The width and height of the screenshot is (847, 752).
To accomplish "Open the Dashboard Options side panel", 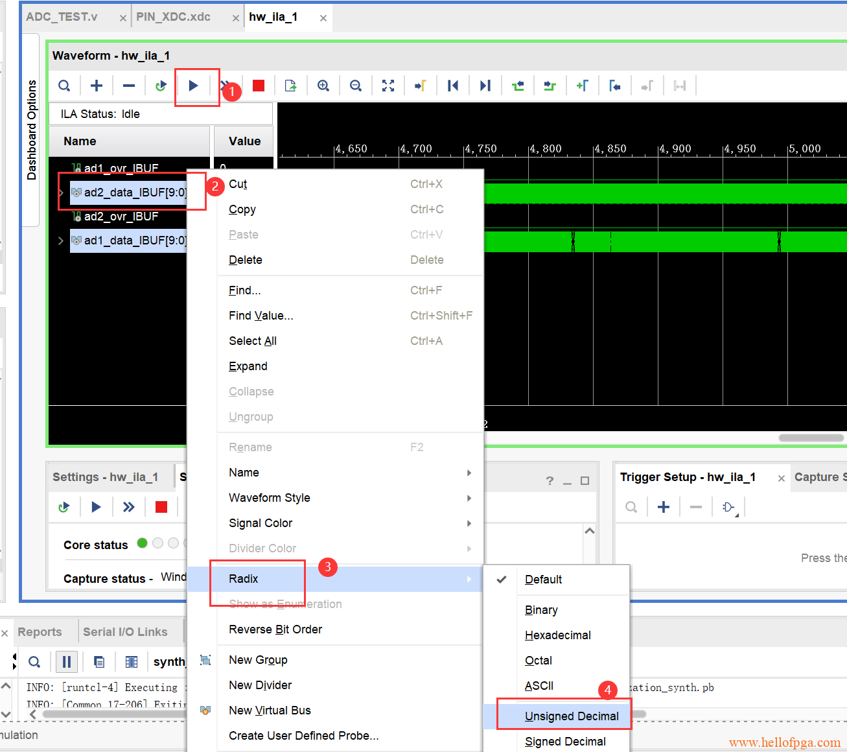I will [31, 130].
